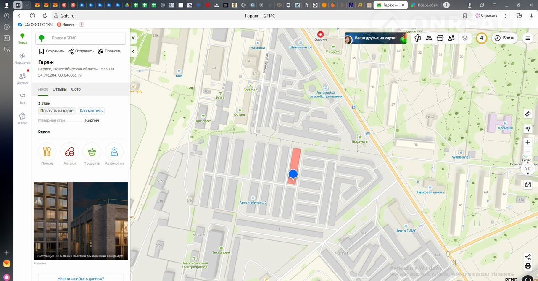Viewport: 538px width, 281px height.
Task: Switch to the Отзывы tab
Action: (x=60, y=89)
